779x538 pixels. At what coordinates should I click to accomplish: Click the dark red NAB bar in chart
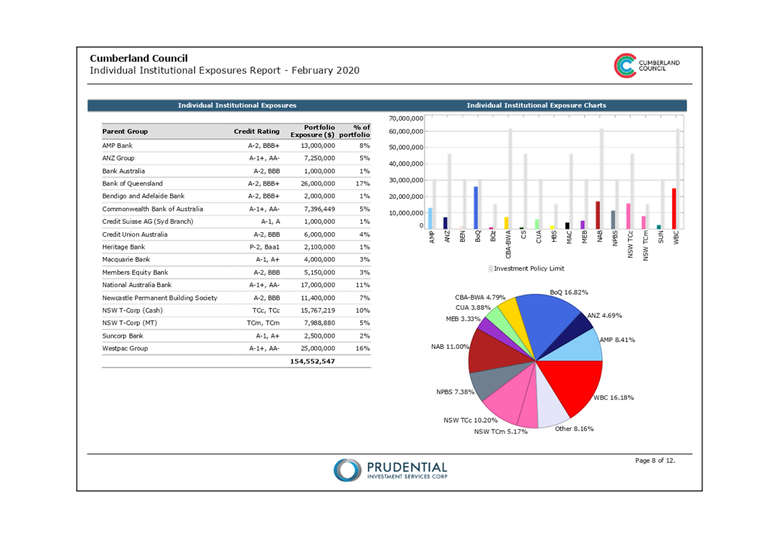point(598,215)
